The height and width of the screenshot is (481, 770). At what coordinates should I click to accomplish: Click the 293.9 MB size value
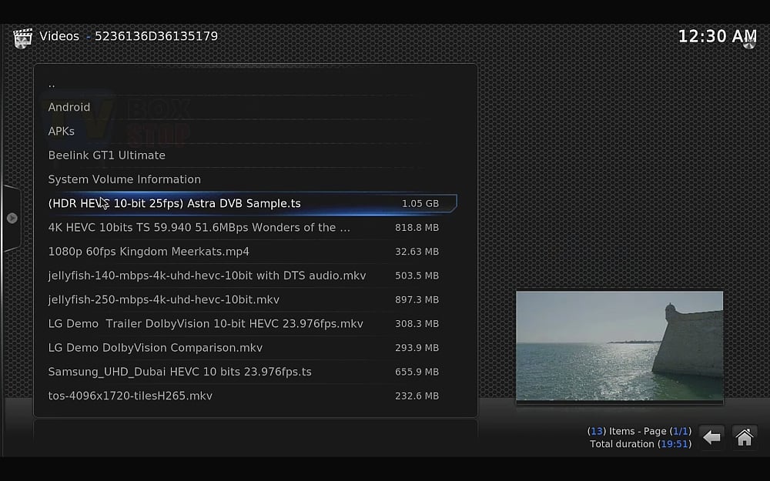tap(417, 348)
